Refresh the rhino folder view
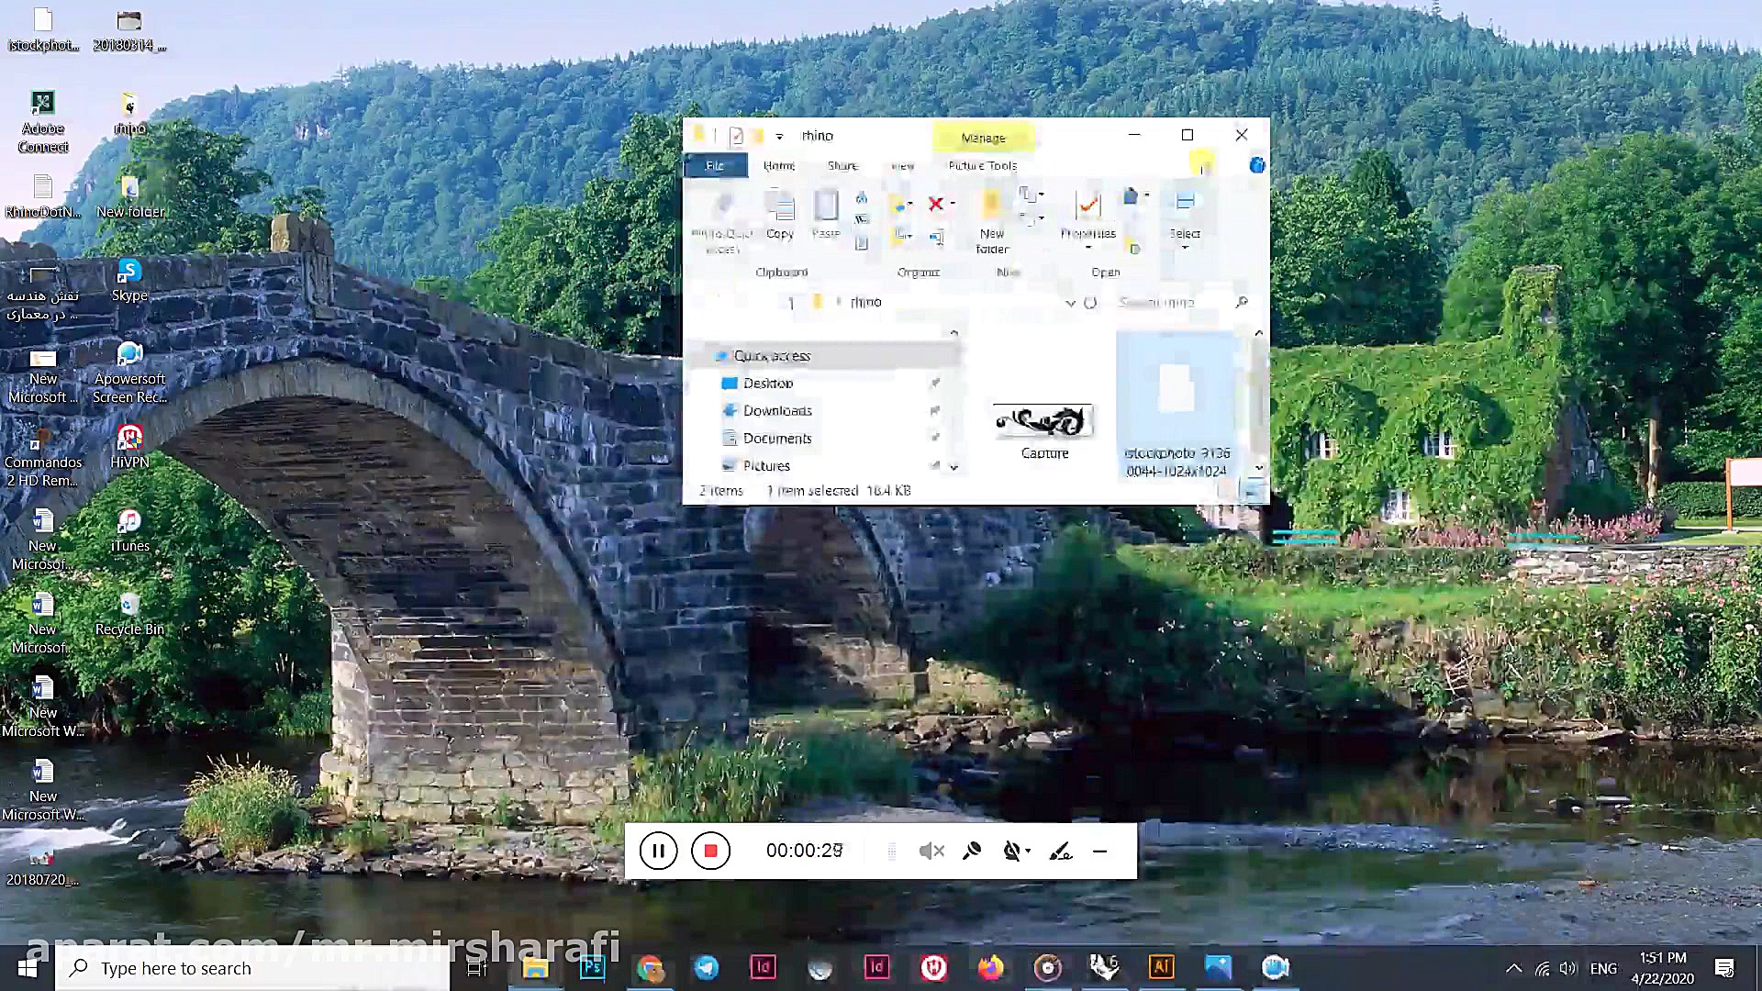This screenshot has height=991, width=1762. pyautogui.click(x=1090, y=303)
